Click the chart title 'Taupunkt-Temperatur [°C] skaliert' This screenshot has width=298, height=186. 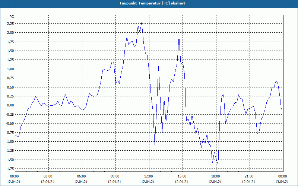click(152, 3)
